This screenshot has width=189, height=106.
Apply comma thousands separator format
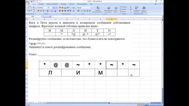pos(84,11)
